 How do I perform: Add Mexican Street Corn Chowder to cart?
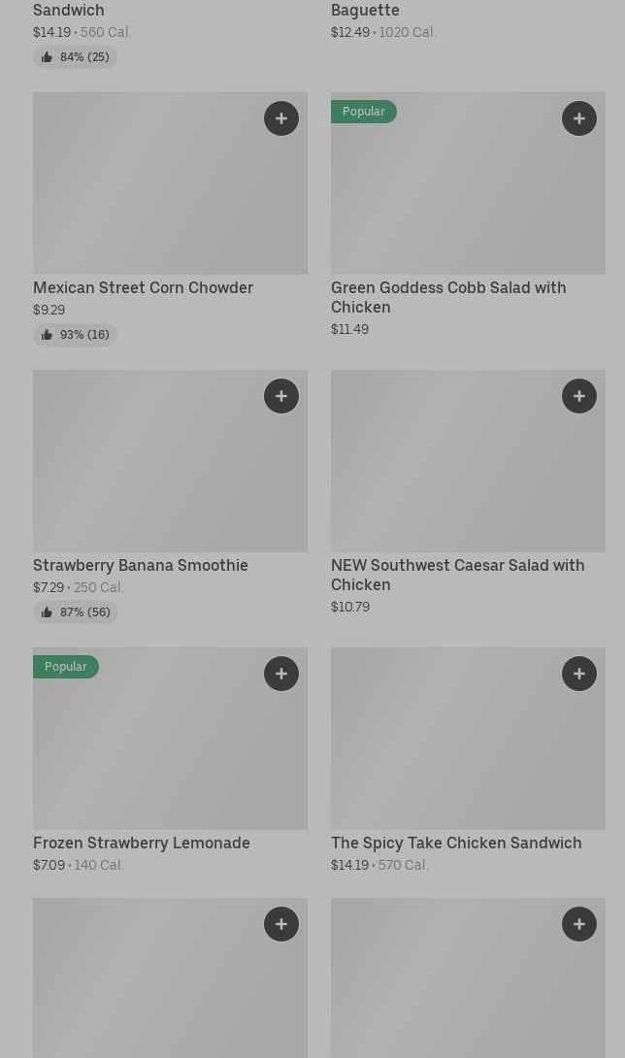(281, 118)
